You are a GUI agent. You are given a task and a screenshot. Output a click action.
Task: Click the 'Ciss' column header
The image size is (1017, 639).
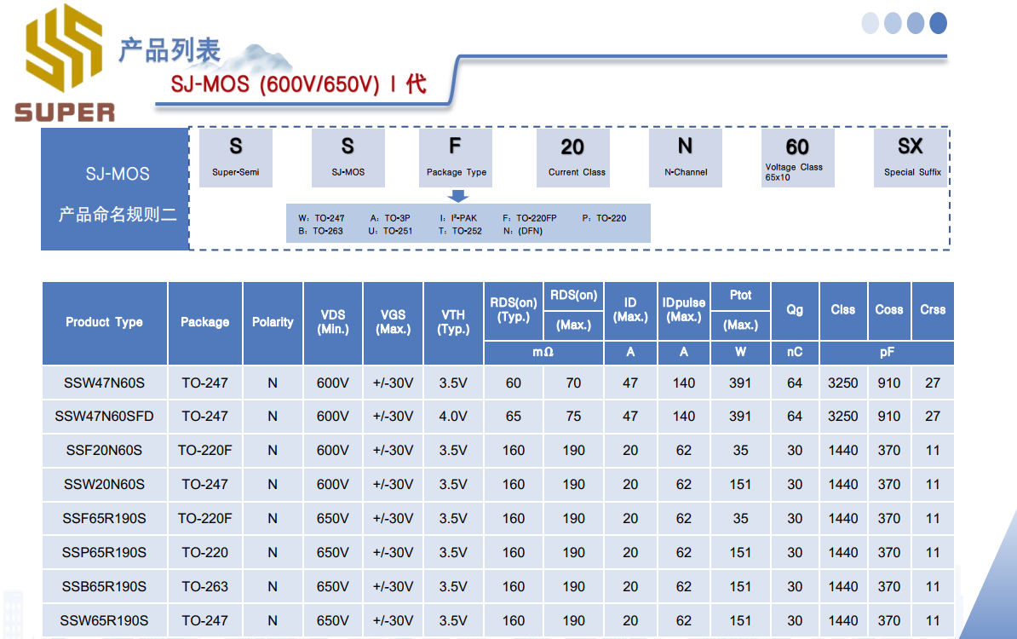843,310
